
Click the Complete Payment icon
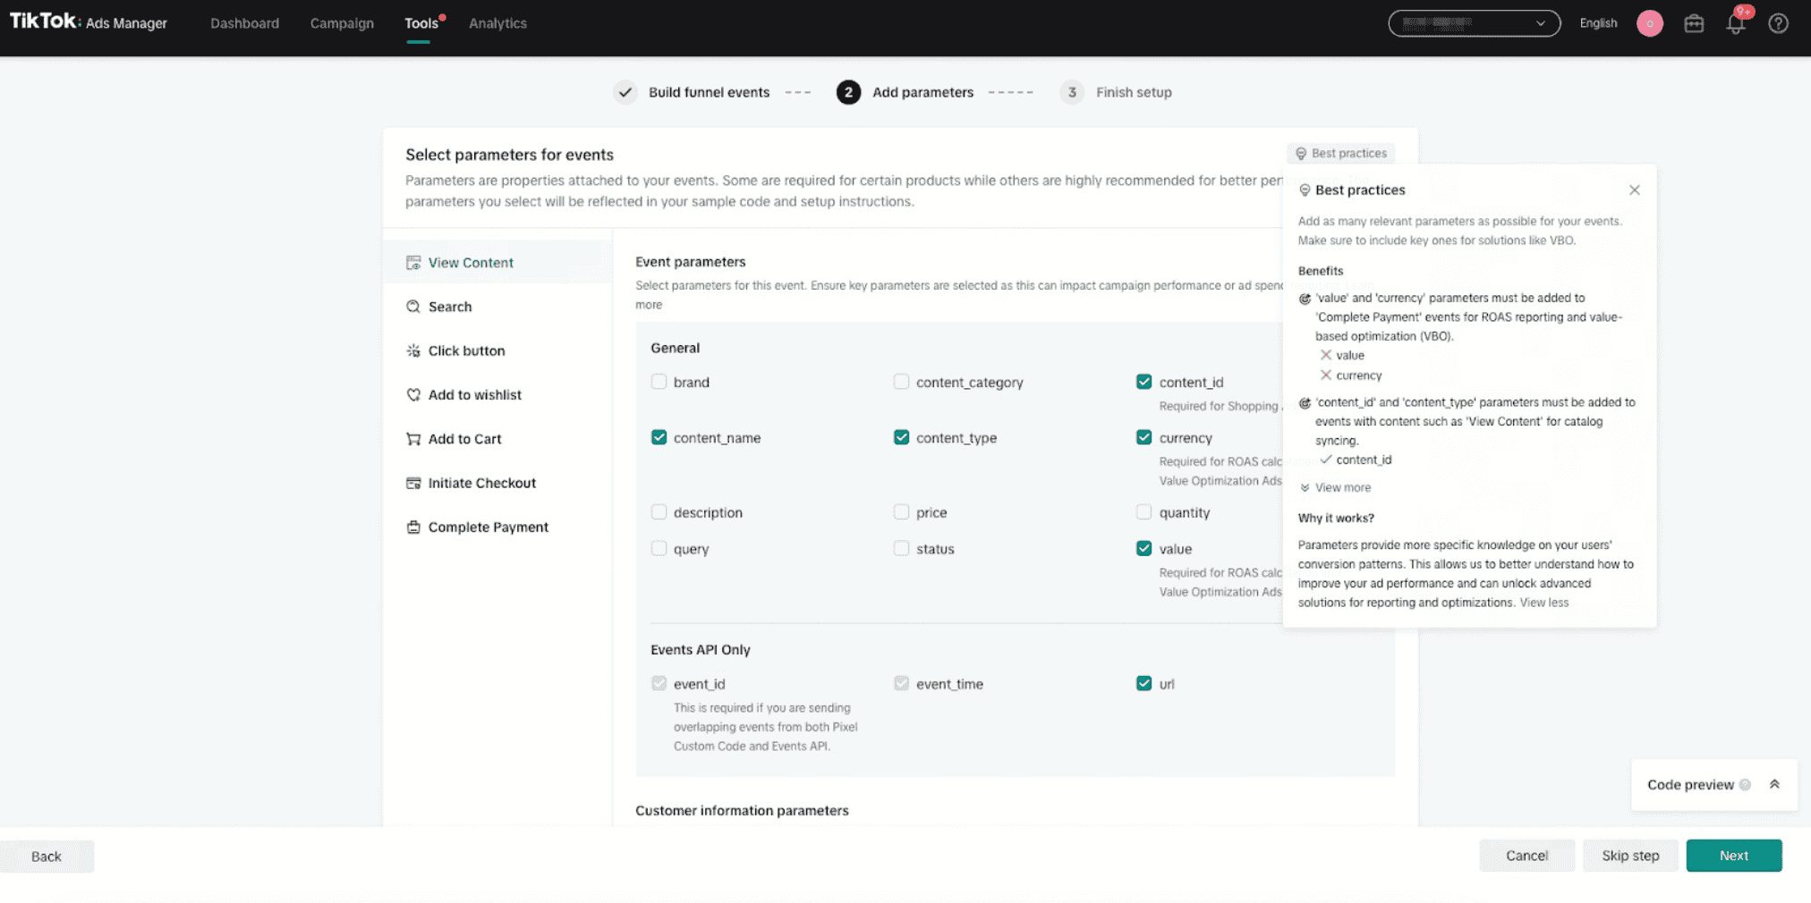[x=413, y=527]
